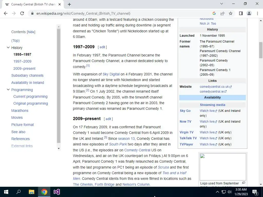
Task: Select 1995–1997 in the contents list
Action: click(22, 54)
